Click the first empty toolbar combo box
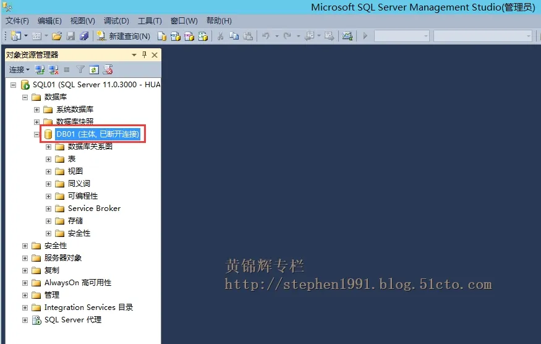Screen dimensions: 541x344 coord(402,36)
